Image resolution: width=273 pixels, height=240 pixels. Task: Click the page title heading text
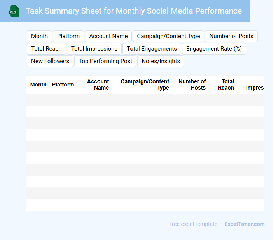133,11
